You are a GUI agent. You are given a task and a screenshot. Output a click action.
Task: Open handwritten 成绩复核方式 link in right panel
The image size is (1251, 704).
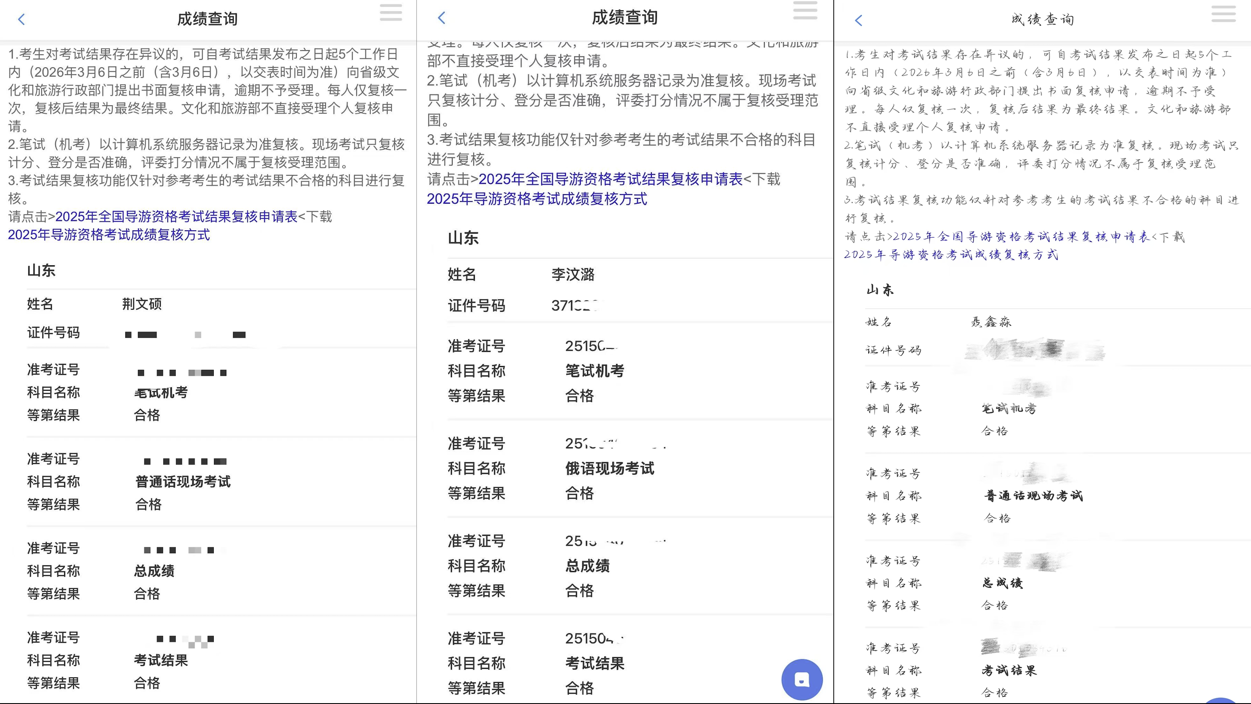pyautogui.click(x=950, y=255)
